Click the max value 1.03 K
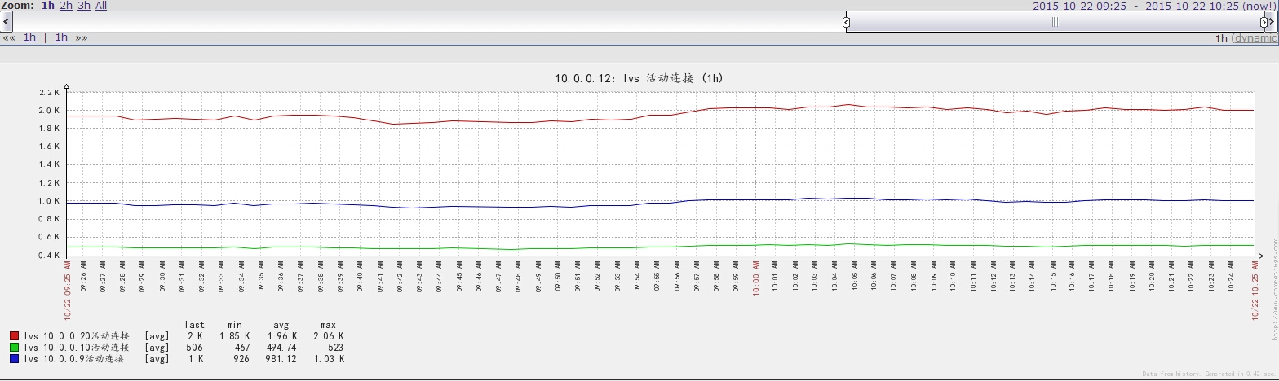 click(328, 358)
